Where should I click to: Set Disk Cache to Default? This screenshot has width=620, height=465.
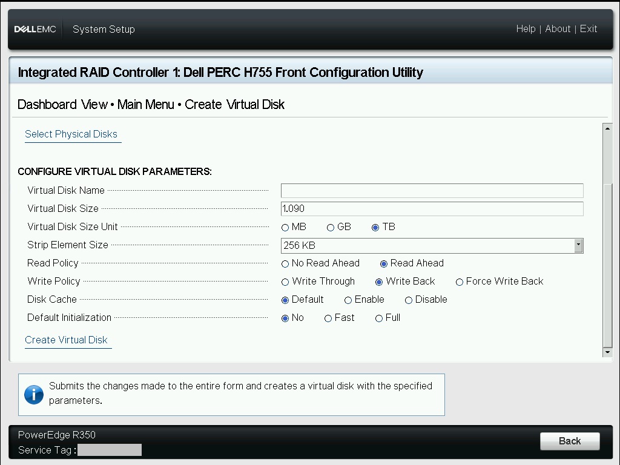click(285, 300)
